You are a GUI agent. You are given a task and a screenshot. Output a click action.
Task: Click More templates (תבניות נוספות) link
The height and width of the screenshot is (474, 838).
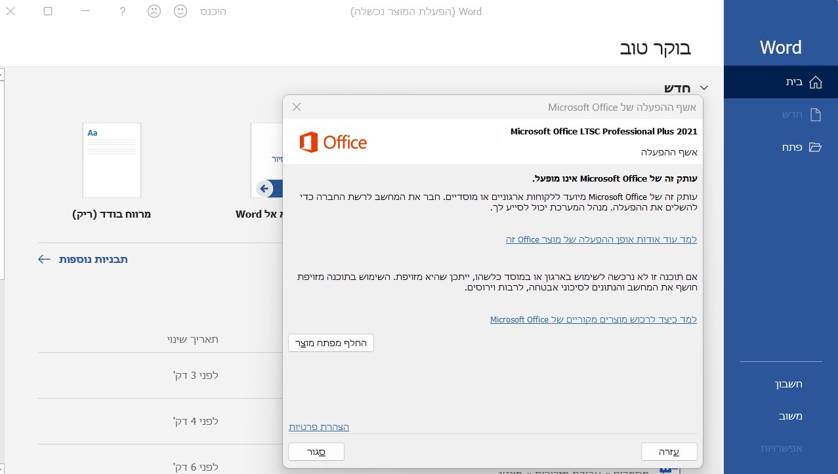click(93, 260)
